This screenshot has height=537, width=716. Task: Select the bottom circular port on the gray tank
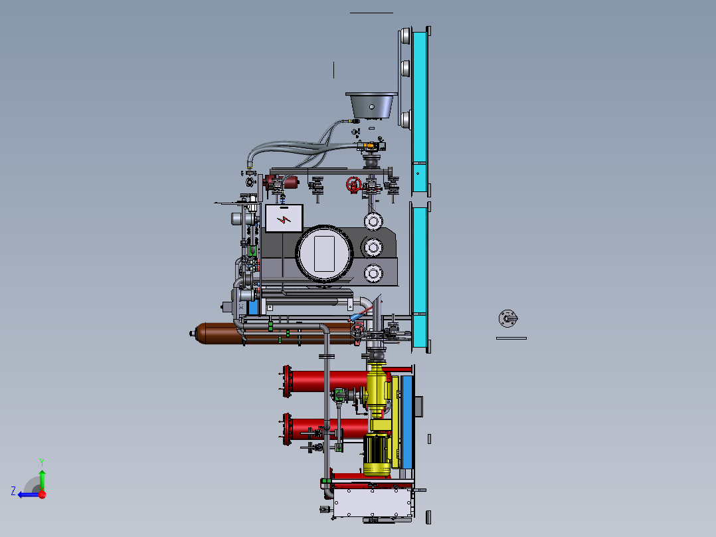tap(373, 274)
